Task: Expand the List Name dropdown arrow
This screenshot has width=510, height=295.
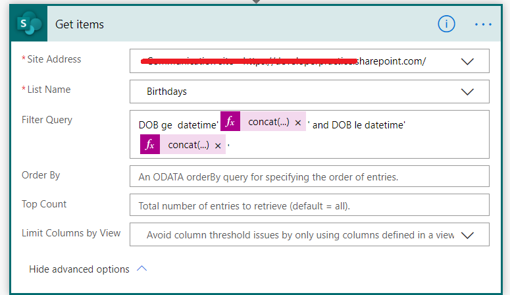Action: click(x=467, y=92)
